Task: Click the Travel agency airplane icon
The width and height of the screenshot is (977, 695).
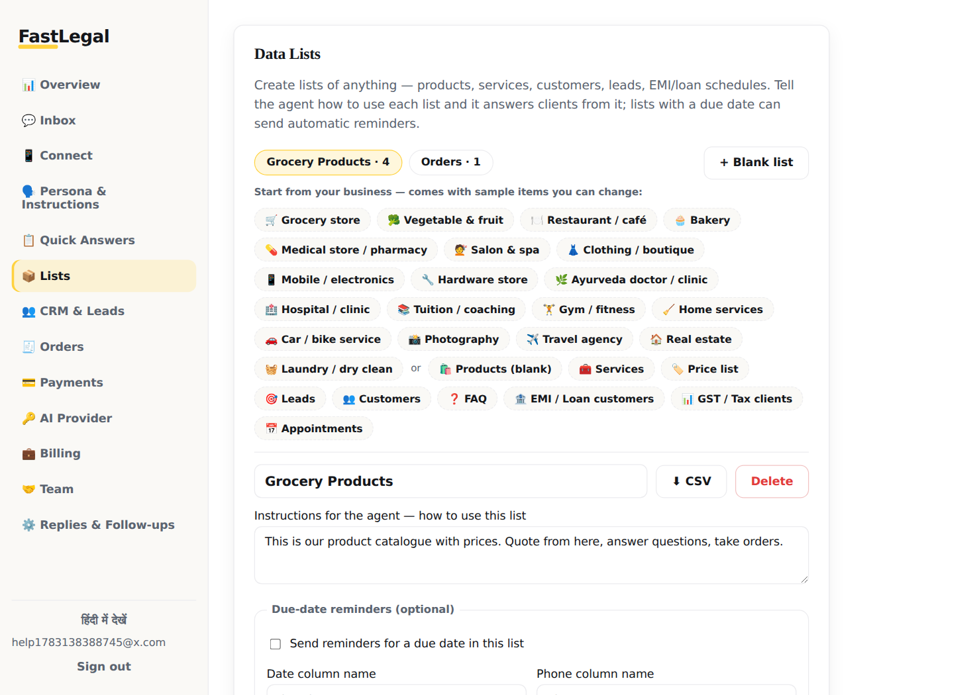Action: [533, 340]
